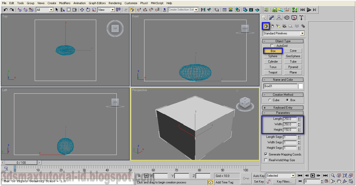Expand the Keyboard Entry rollout
The image size is (356, 186).
click(283, 107)
